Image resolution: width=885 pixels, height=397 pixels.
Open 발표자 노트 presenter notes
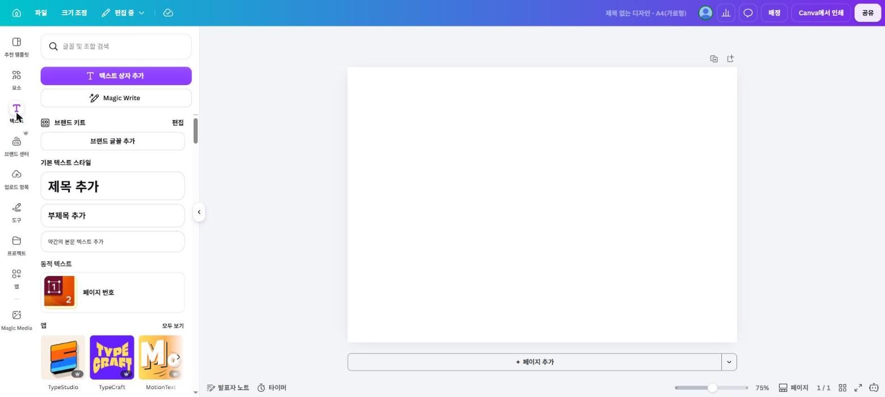(x=228, y=388)
